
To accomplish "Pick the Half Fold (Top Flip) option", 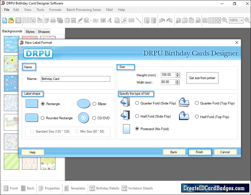I will (x=197, y=117).
